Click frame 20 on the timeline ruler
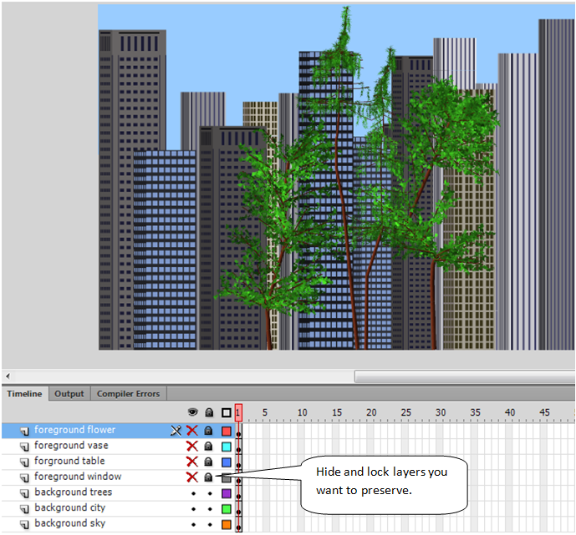Screen dimensions: 576x535 371,412
